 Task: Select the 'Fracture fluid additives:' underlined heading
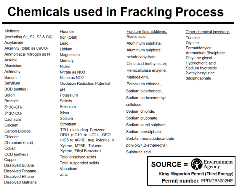(147, 32)
